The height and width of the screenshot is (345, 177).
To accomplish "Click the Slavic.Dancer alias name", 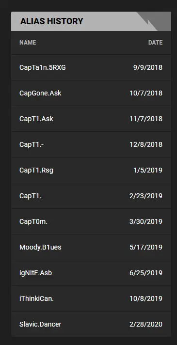I will click(x=40, y=324).
